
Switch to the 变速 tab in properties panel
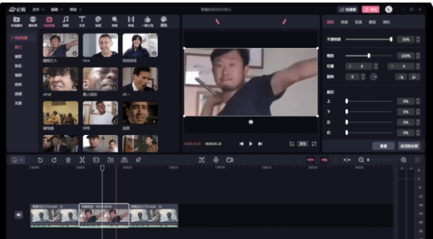click(358, 22)
